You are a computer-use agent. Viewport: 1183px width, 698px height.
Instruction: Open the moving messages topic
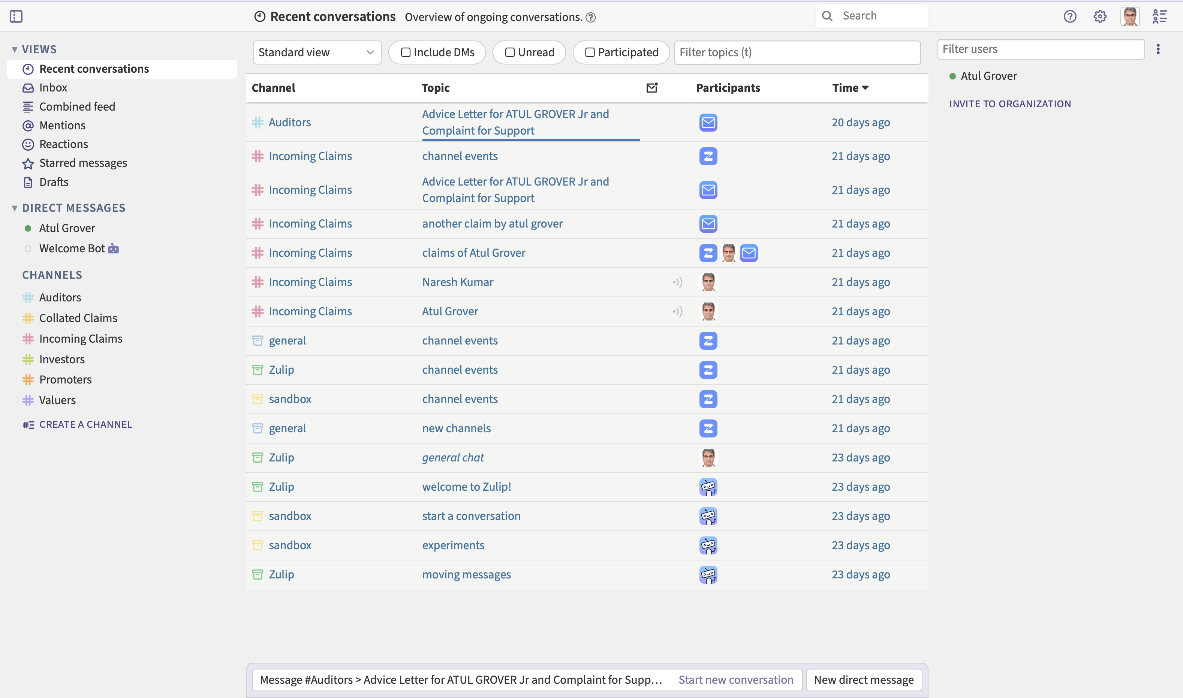point(466,575)
